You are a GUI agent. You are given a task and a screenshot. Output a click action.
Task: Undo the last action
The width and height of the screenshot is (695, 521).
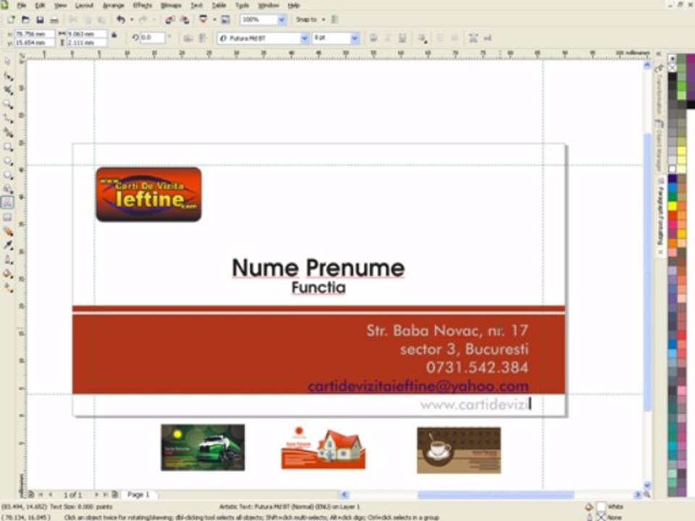tap(121, 20)
